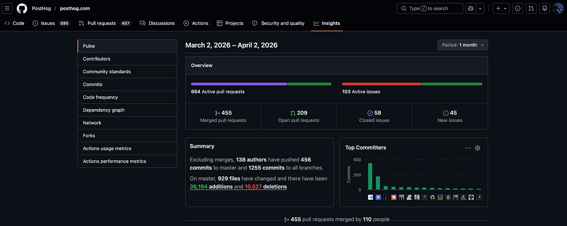Click the issues circle icon in the header
Viewport: 567px width, 226px height.
(x=517, y=8)
